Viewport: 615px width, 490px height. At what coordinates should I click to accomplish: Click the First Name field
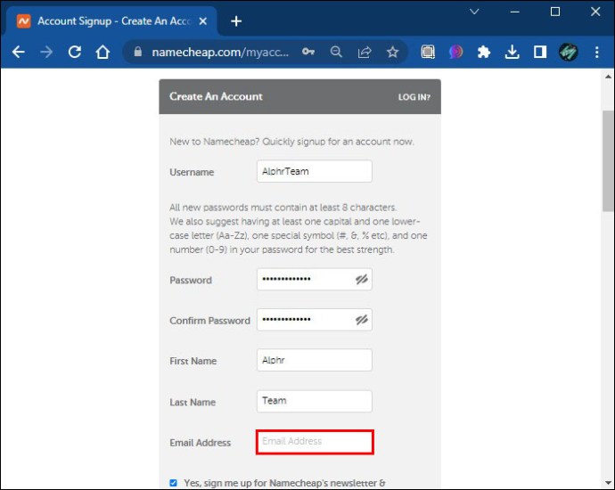pyautogui.click(x=315, y=360)
